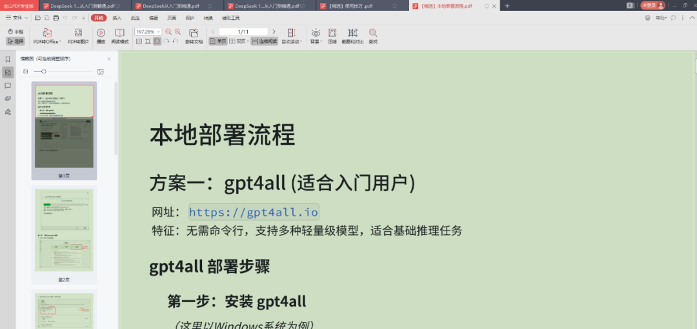
Task: Open the attachments paperclip panel
Action: click(8, 99)
